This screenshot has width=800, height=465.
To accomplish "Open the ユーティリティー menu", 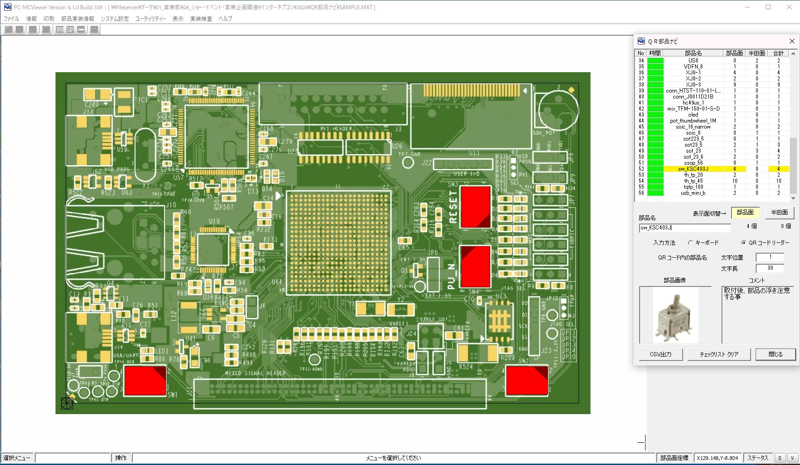I will pyautogui.click(x=150, y=19).
